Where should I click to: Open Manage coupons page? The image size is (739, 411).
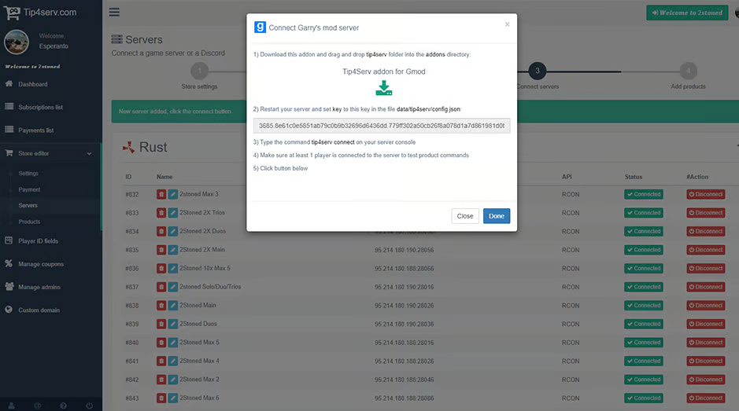pos(41,264)
